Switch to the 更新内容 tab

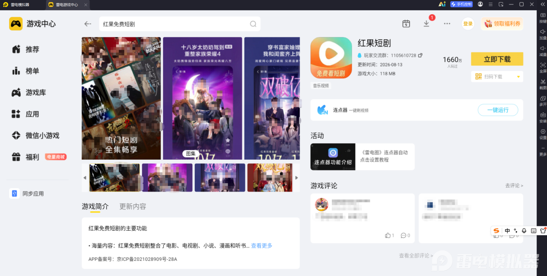point(133,207)
